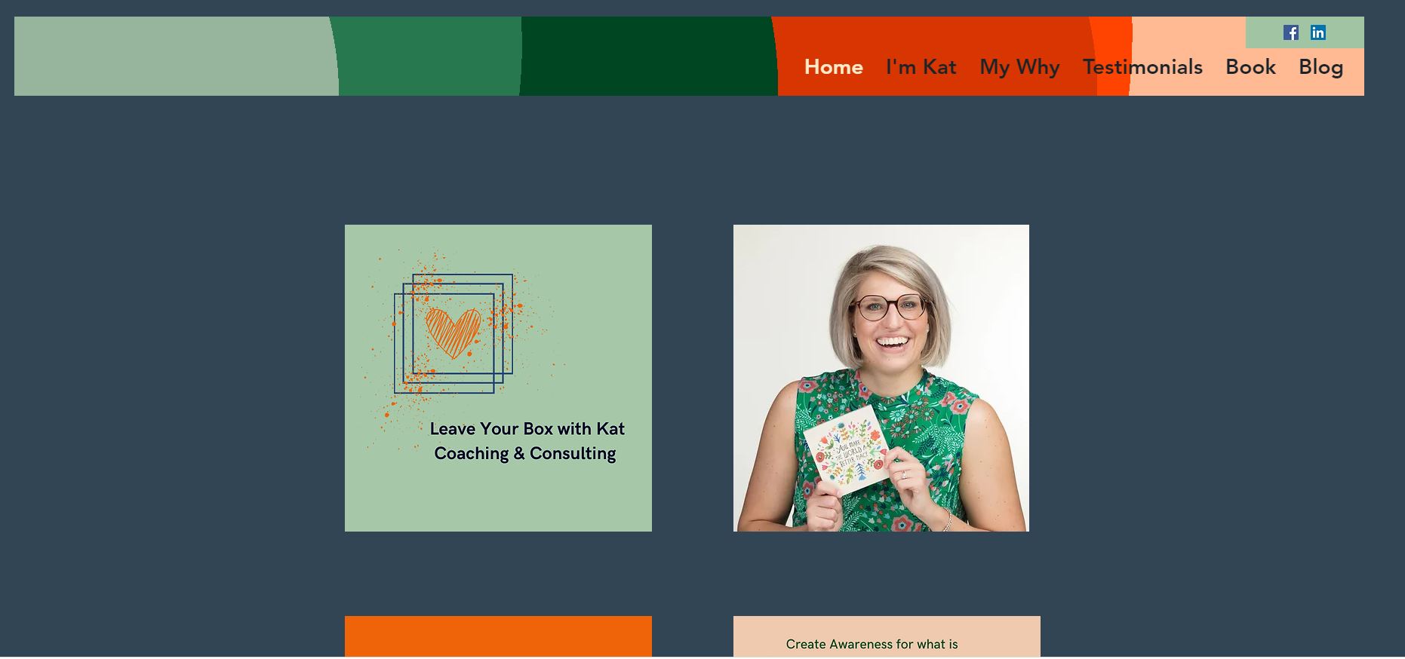The height and width of the screenshot is (659, 1405).
Task: Click the Leave Your Box with Kat text
Action: pos(527,428)
